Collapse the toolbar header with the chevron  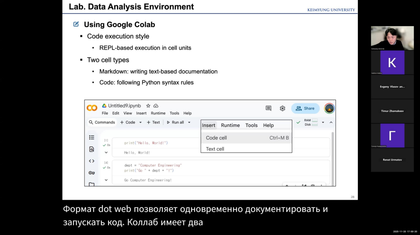coord(331,123)
